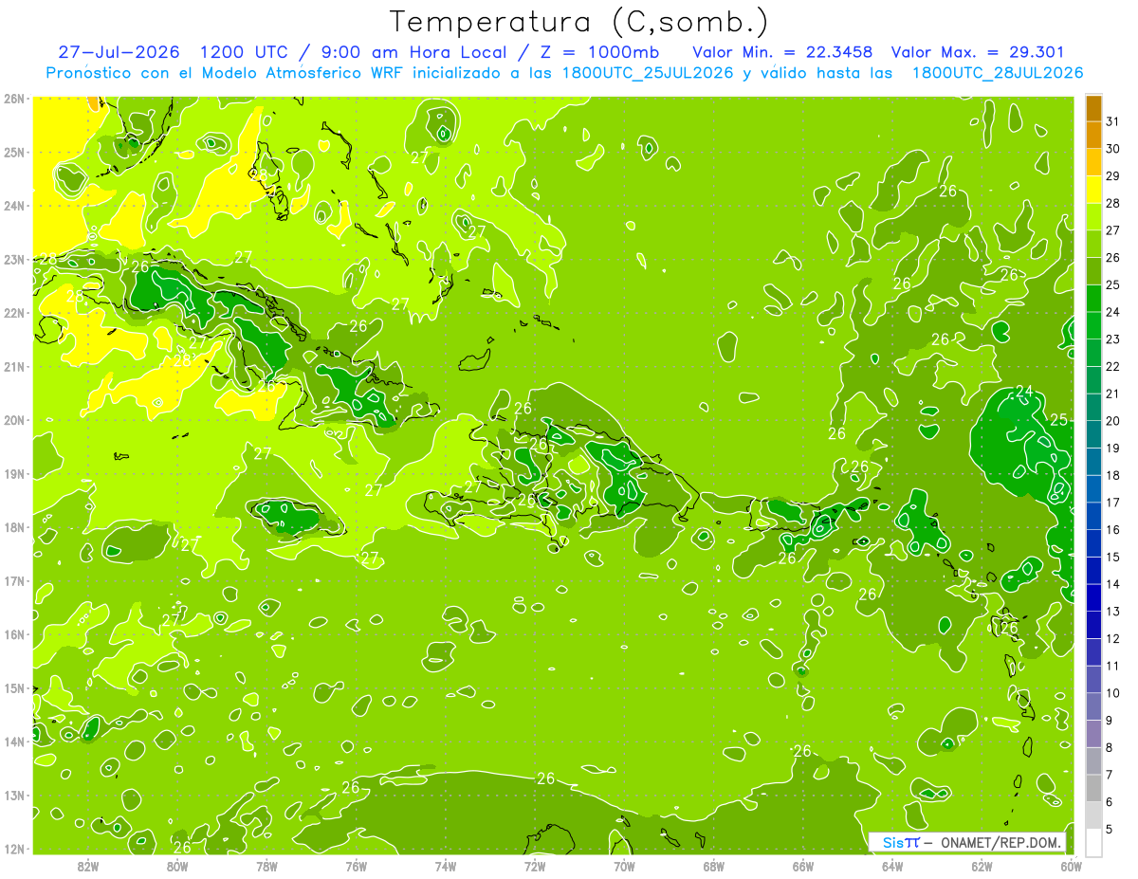The image size is (1138, 879).
Task: Click the "25N" latitude axis label
Action: tap(13, 152)
